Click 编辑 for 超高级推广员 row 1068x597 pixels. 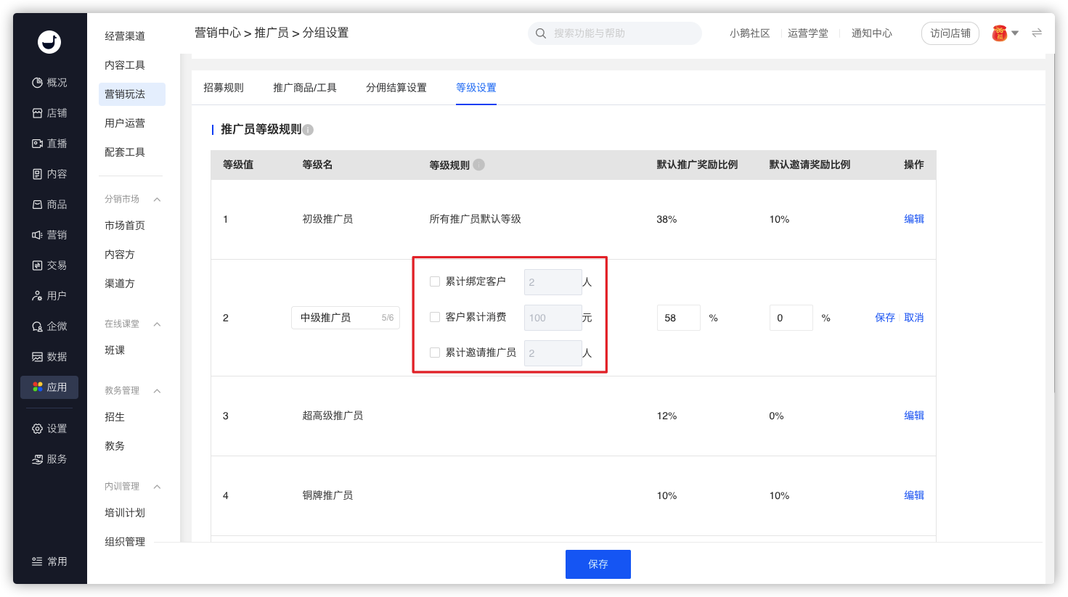click(x=914, y=416)
